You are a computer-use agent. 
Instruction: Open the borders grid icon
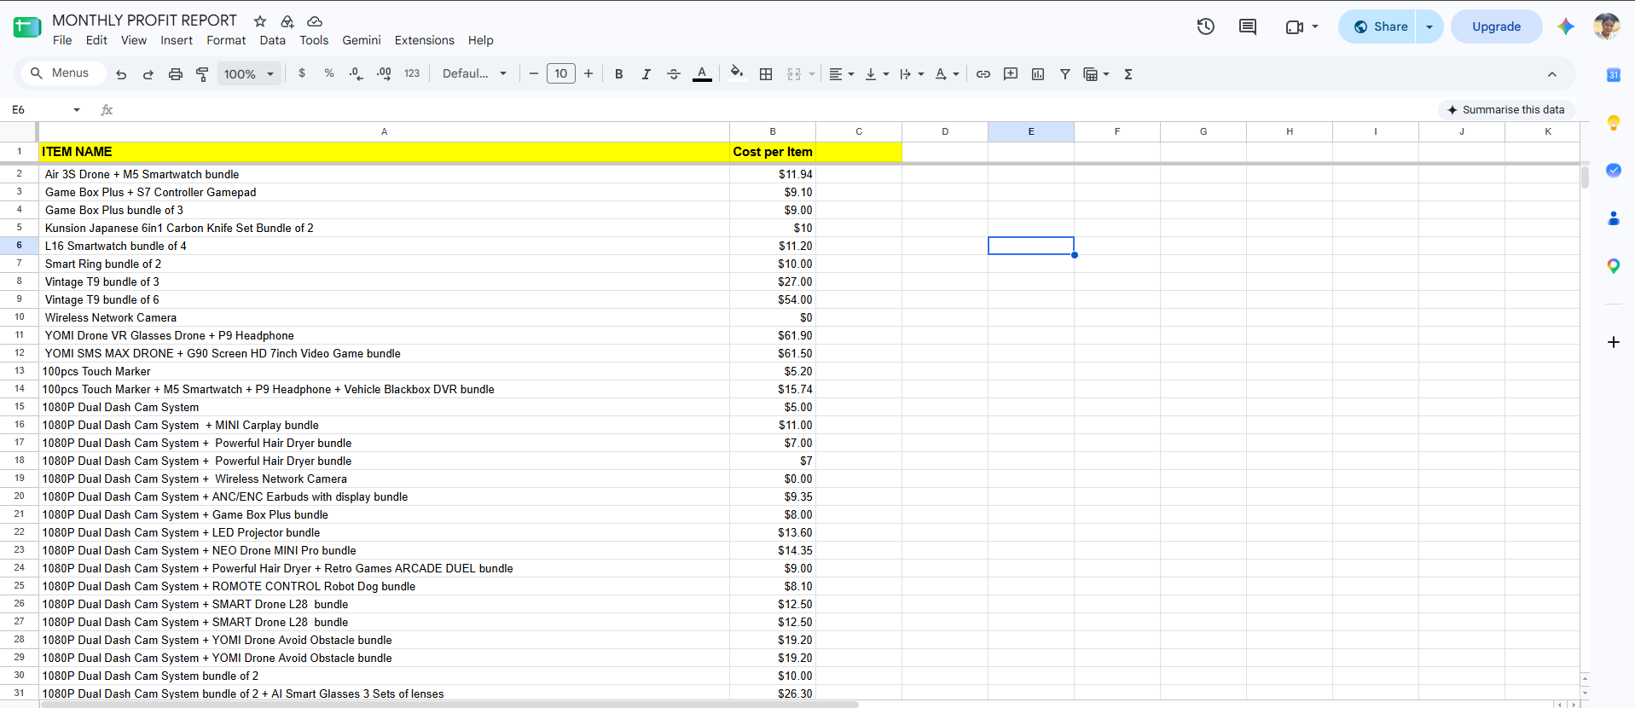coord(766,74)
